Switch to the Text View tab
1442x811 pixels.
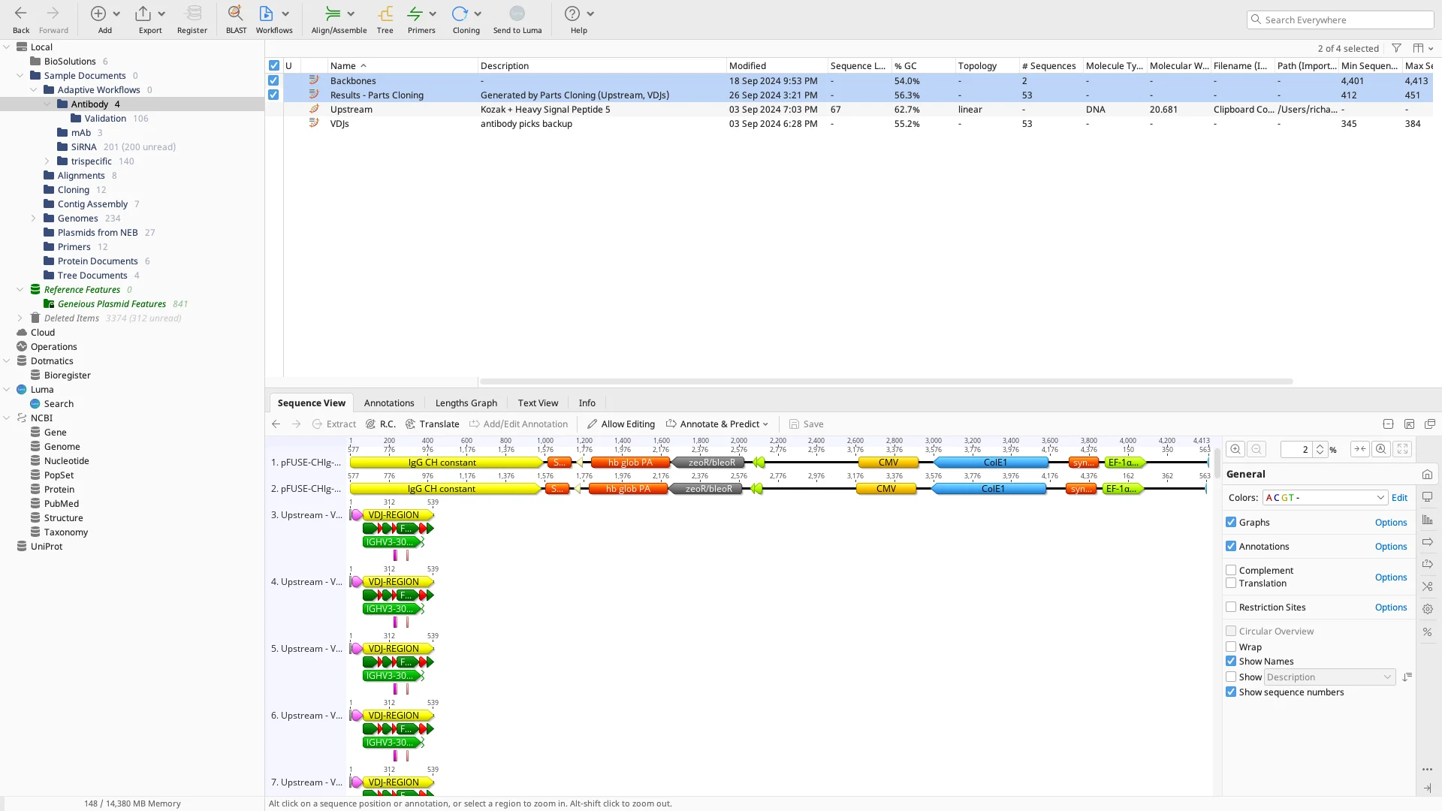(538, 402)
